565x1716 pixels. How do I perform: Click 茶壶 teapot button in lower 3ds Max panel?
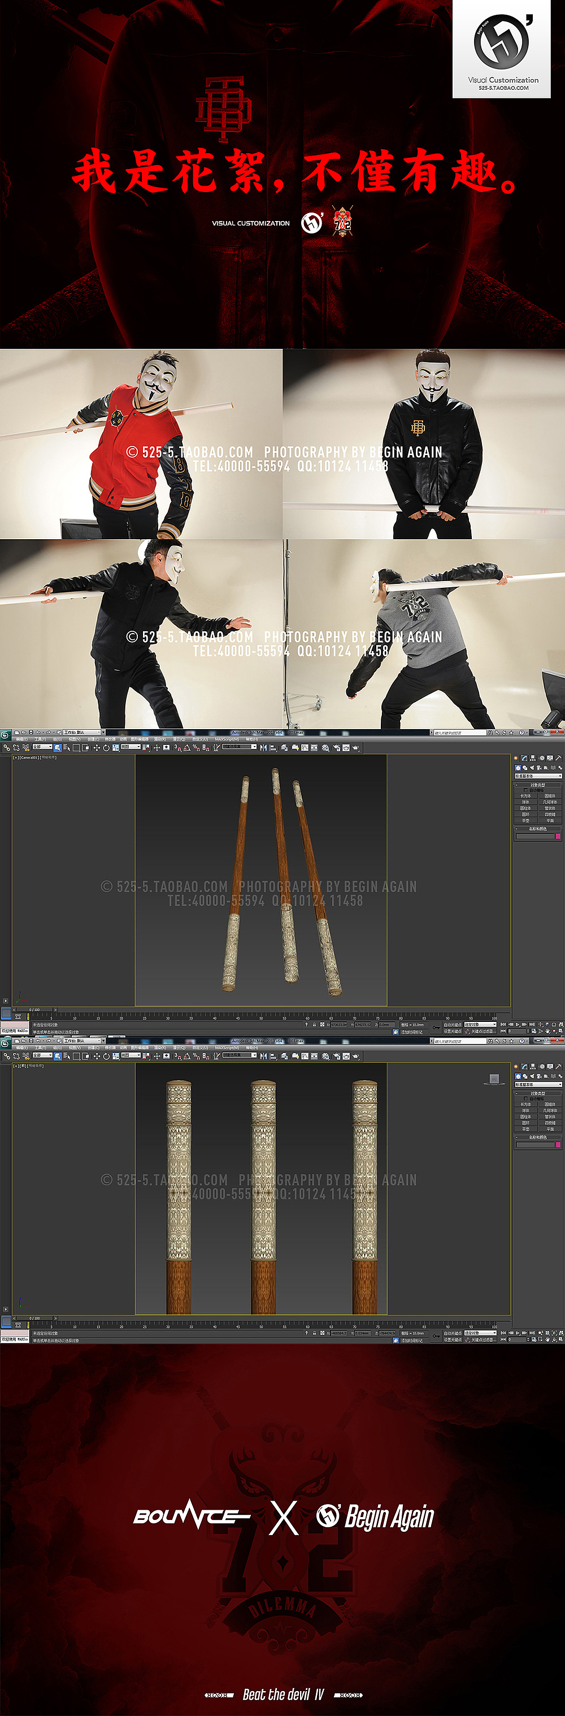[525, 1129]
